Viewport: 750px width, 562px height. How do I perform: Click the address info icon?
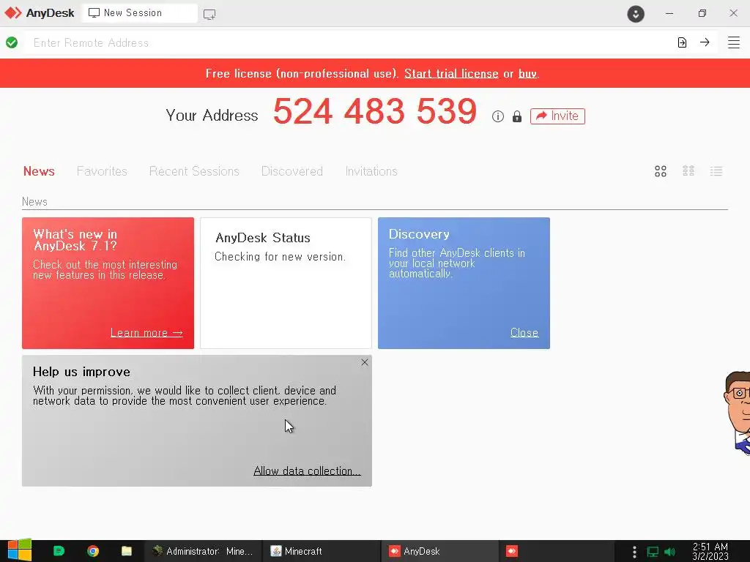498,116
